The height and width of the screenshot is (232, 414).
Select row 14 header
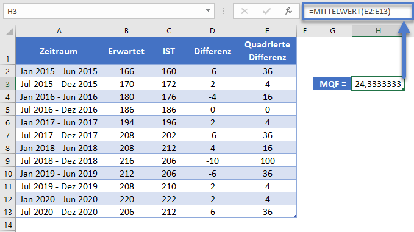(8, 225)
